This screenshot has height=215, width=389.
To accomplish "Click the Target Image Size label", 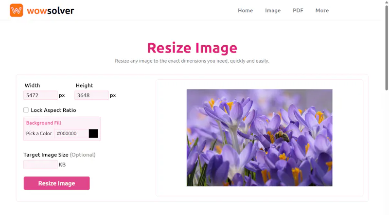I will pyautogui.click(x=46, y=155).
